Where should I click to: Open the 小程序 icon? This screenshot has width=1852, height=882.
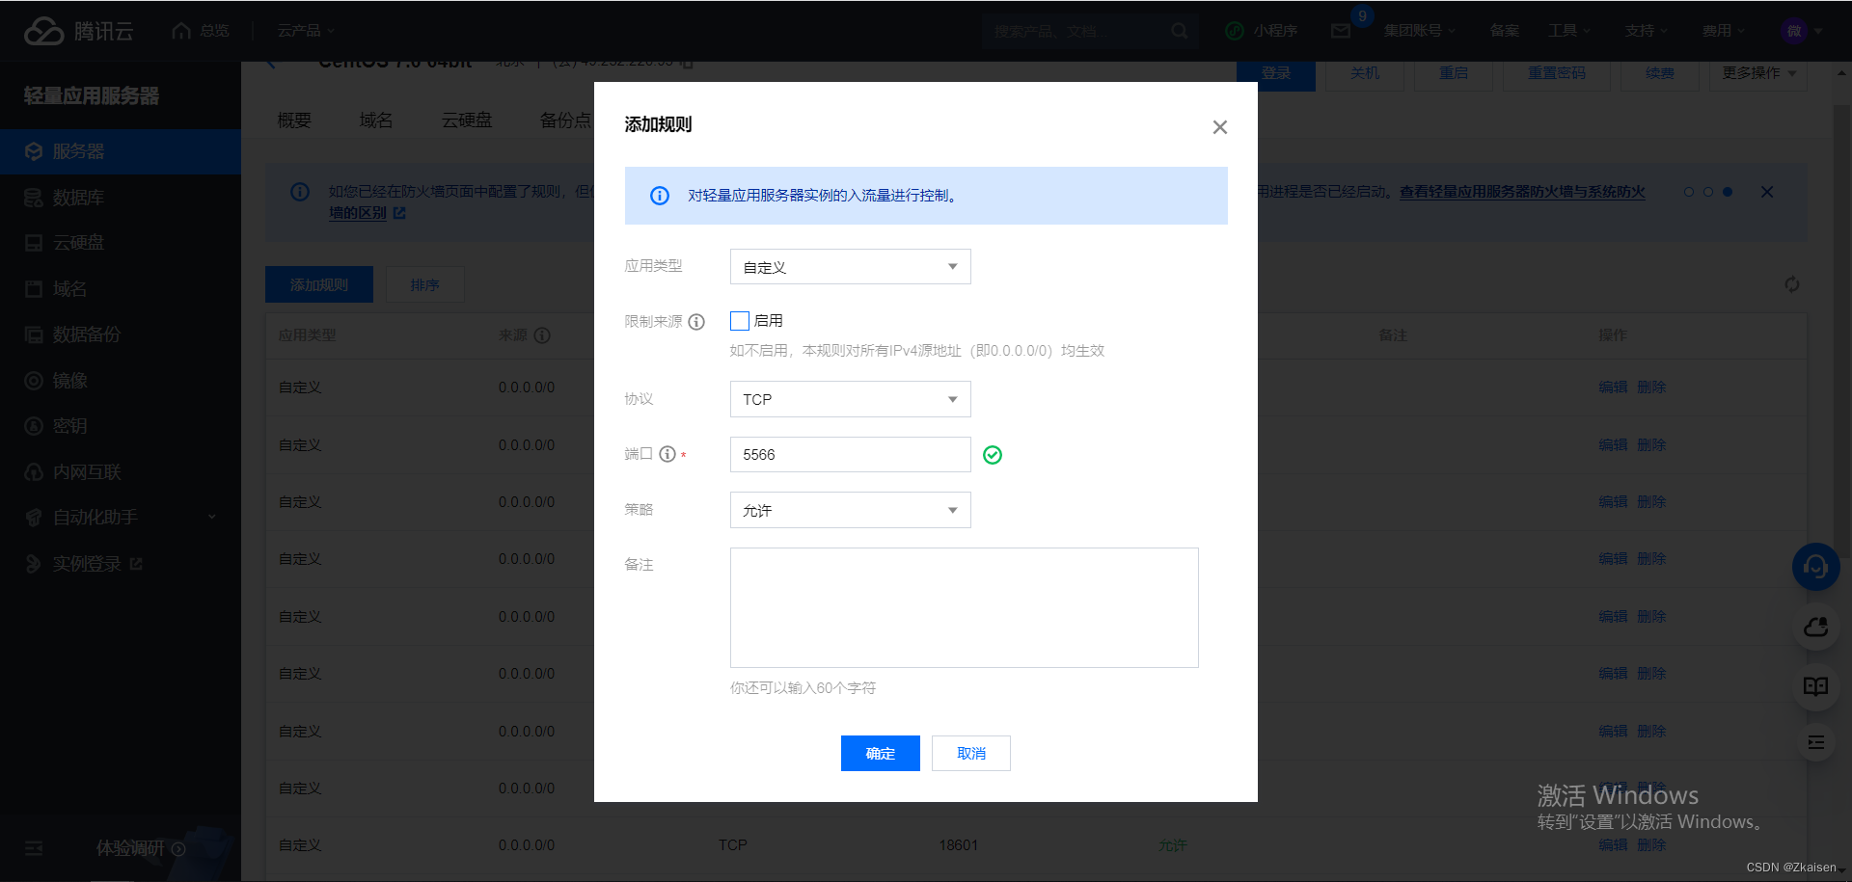[x=1235, y=31]
